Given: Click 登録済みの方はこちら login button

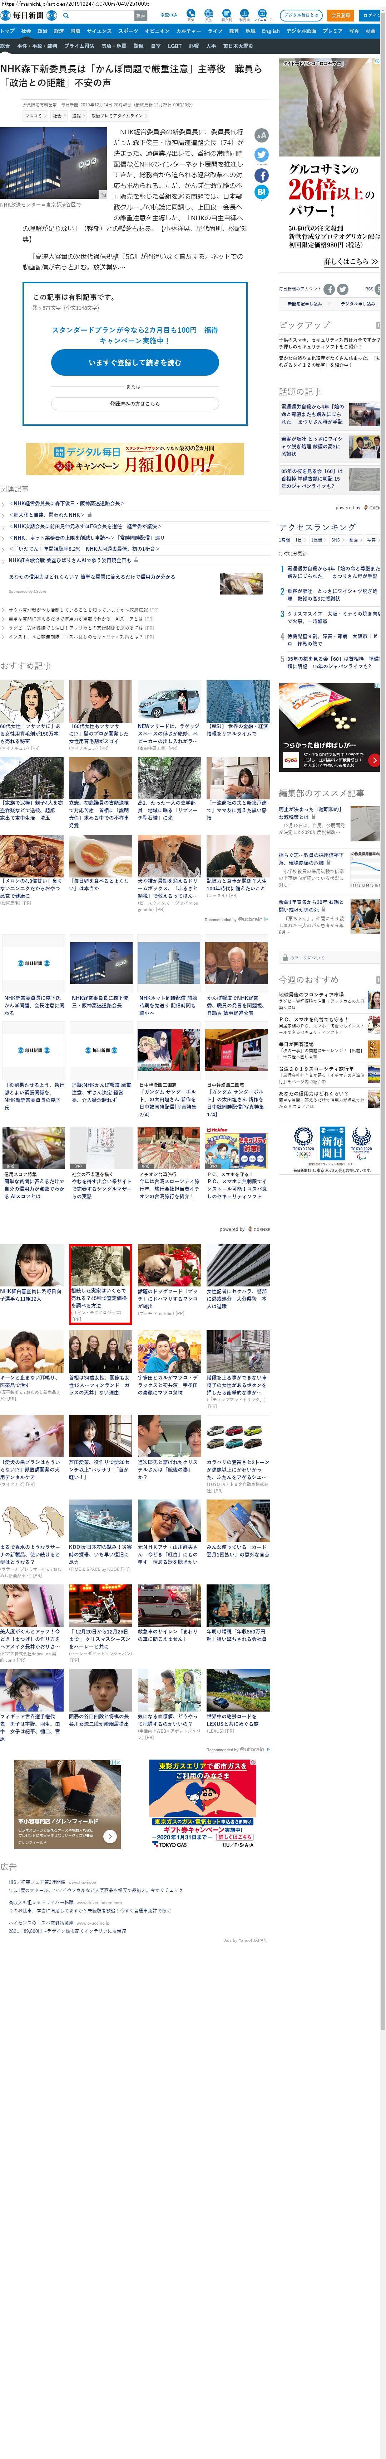Looking at the screenshot, I should pyautogui.click(x=134, y=404).
